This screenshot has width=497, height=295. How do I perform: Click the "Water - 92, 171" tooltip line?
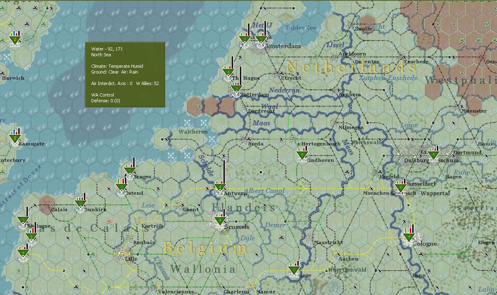click(107, 49)
